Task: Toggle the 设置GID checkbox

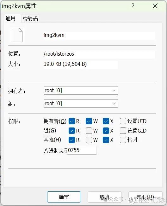Action: 123,131
